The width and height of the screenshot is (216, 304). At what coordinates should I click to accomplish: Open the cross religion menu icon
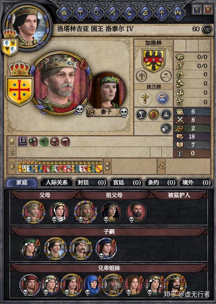pyautogui.click(x=162, y=13)
